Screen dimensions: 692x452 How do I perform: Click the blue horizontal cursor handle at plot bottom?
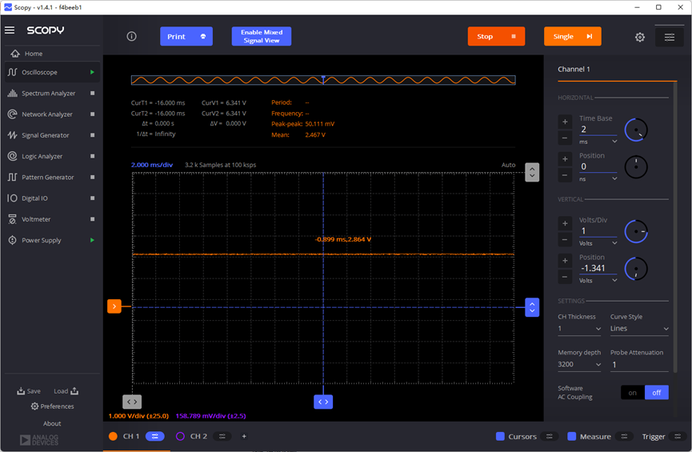click(x=323, y=402)
